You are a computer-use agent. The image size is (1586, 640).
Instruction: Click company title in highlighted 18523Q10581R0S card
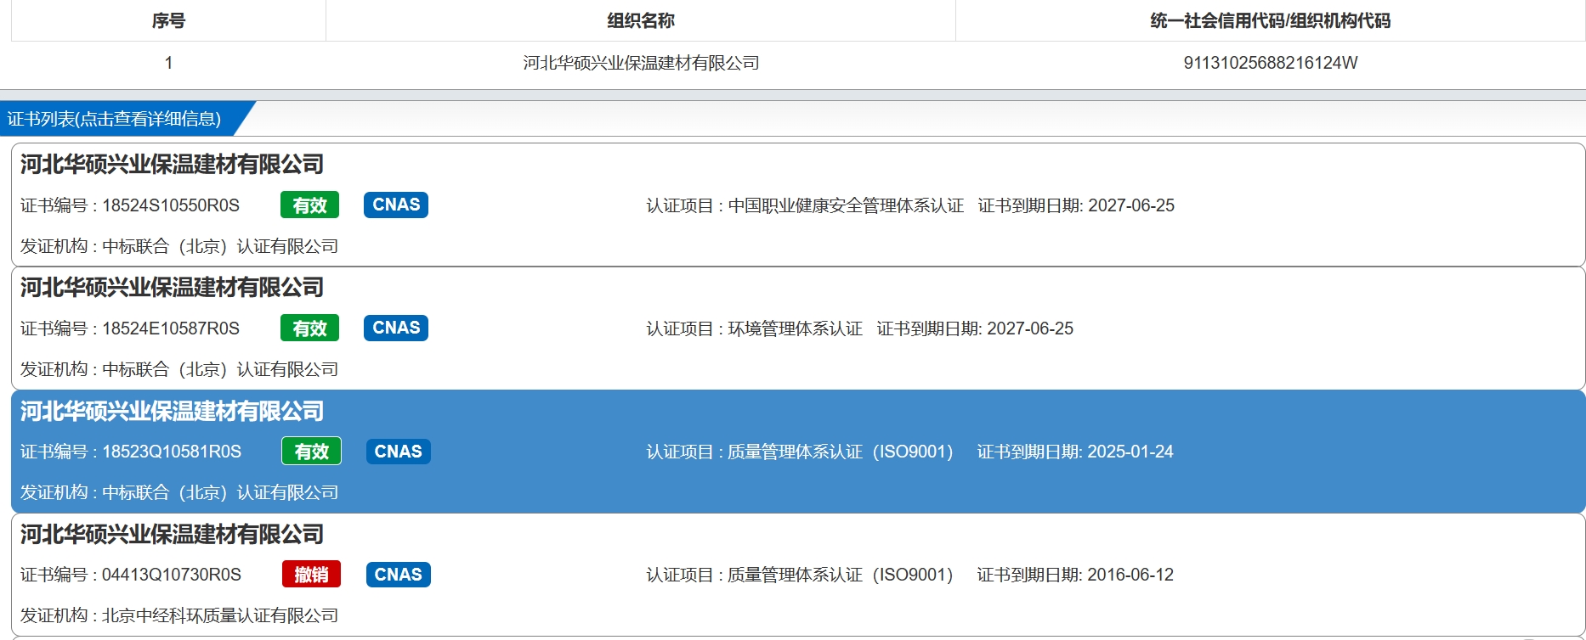click(172, 411)
